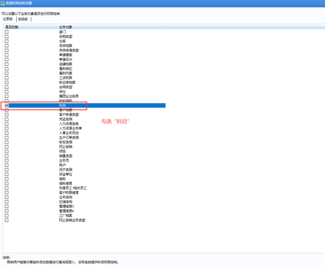The width and height of the screenshot is (325, 266).
Task: Tick the 管理维度4 checkbox
Action: pyautogui.click(x=7, y=211)
